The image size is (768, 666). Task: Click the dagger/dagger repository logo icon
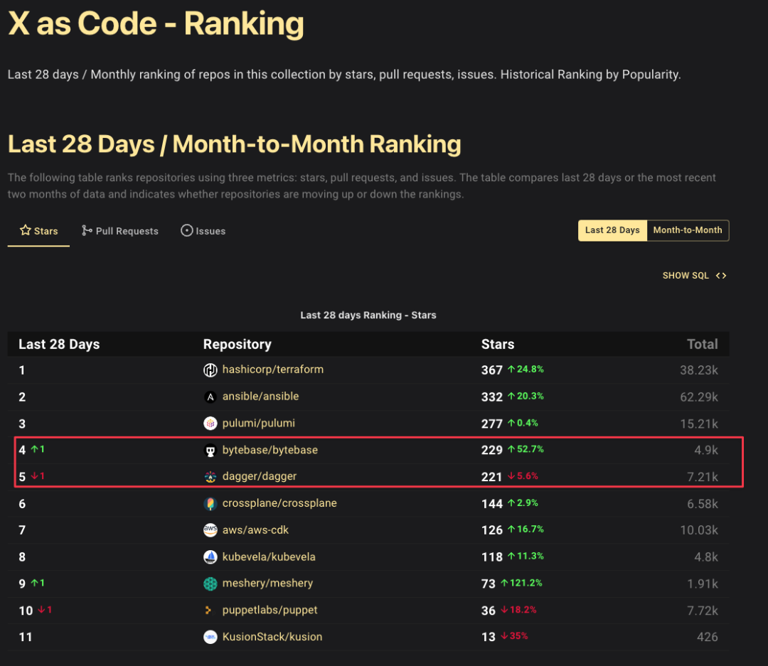click(x=210, y=477)
